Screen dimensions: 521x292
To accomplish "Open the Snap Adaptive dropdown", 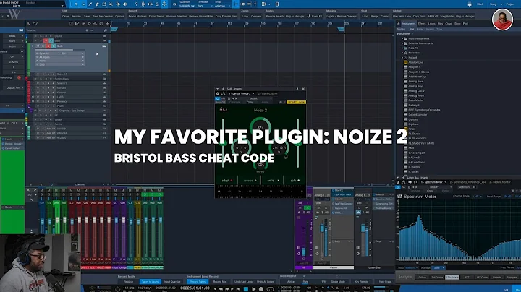I will [221, 6].
